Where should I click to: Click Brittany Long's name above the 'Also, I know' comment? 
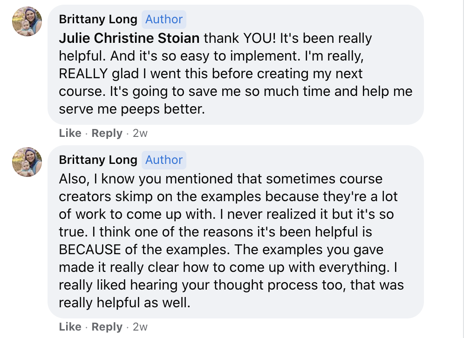[x=98, y=160]
